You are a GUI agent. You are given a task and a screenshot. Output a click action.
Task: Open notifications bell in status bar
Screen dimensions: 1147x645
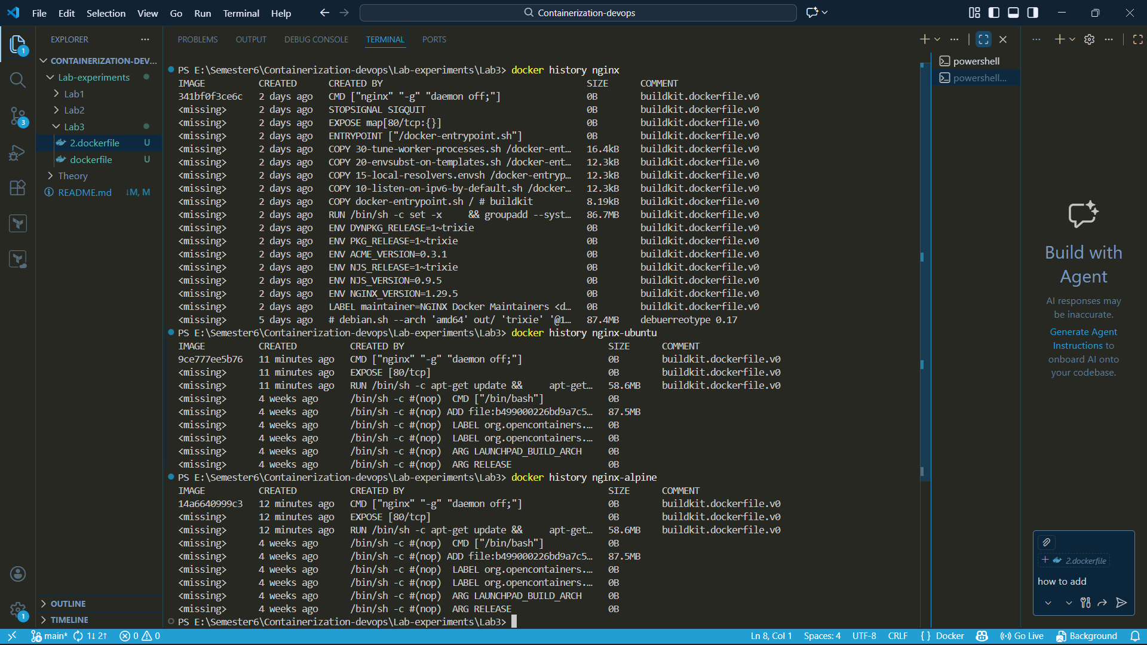pos(1134,636)
